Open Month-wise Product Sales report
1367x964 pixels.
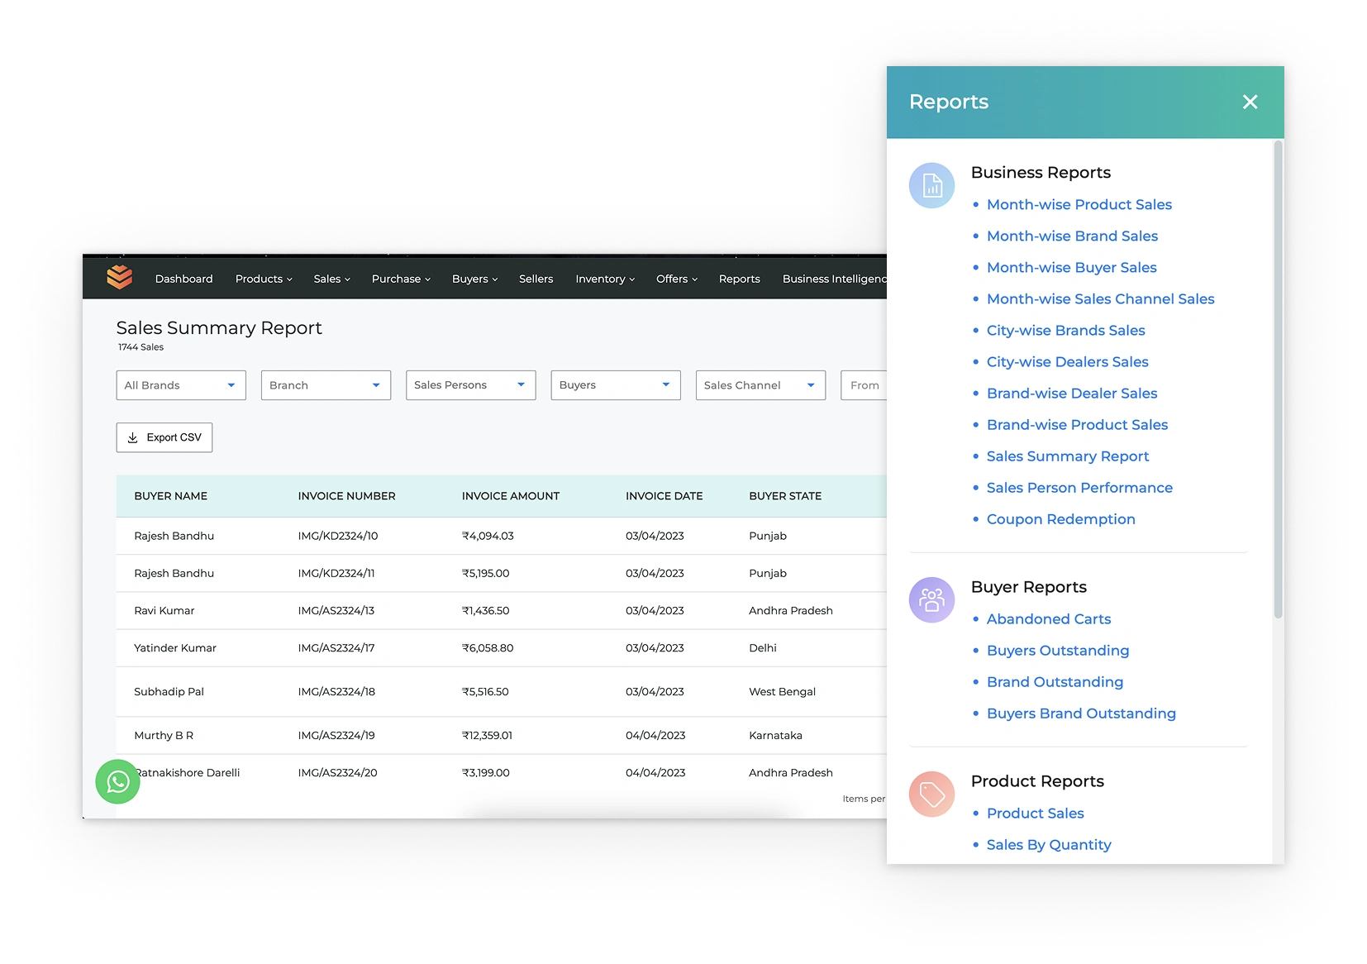coord(1079,204)
